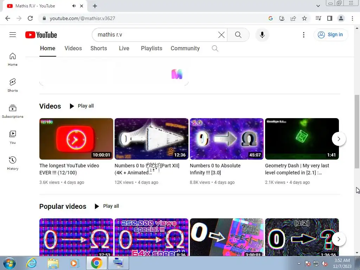Open media controls in toolbar
Screen dimensions: 360x270
[x=318, y=18]
